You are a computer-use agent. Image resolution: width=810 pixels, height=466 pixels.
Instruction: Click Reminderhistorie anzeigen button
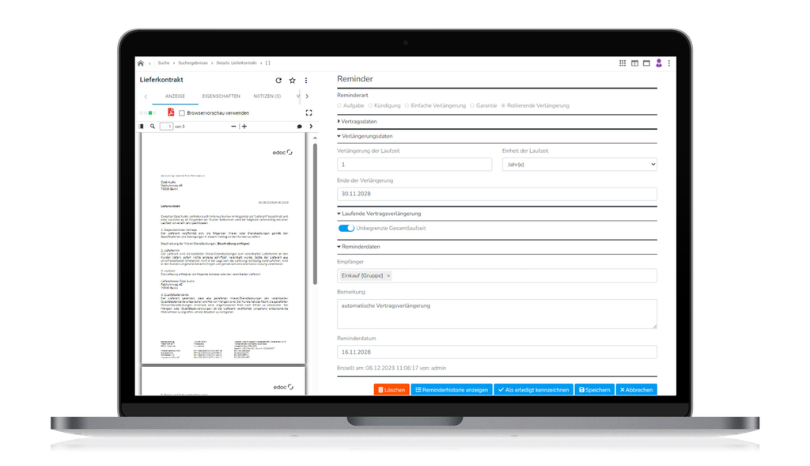pos(452,389)
